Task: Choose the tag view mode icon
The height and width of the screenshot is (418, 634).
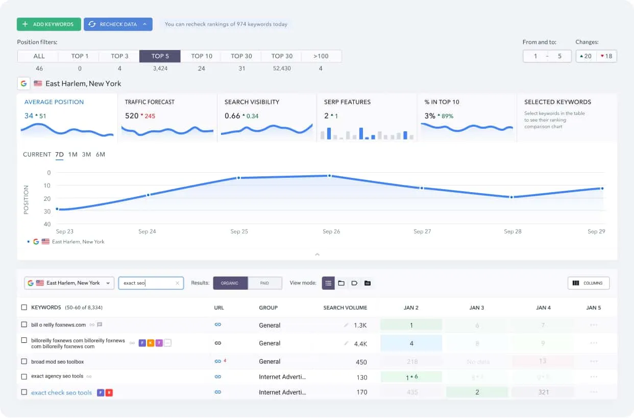Action: coord(354,283)
